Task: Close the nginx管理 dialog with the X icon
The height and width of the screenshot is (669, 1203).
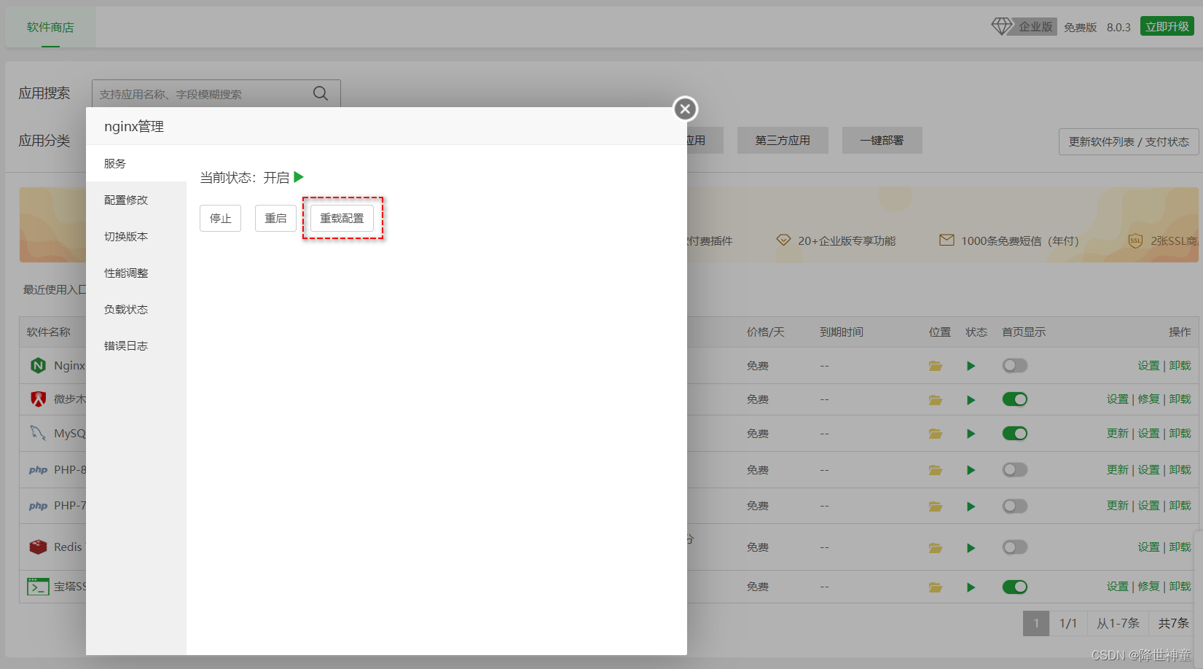Action: click(x=685, y=109)
